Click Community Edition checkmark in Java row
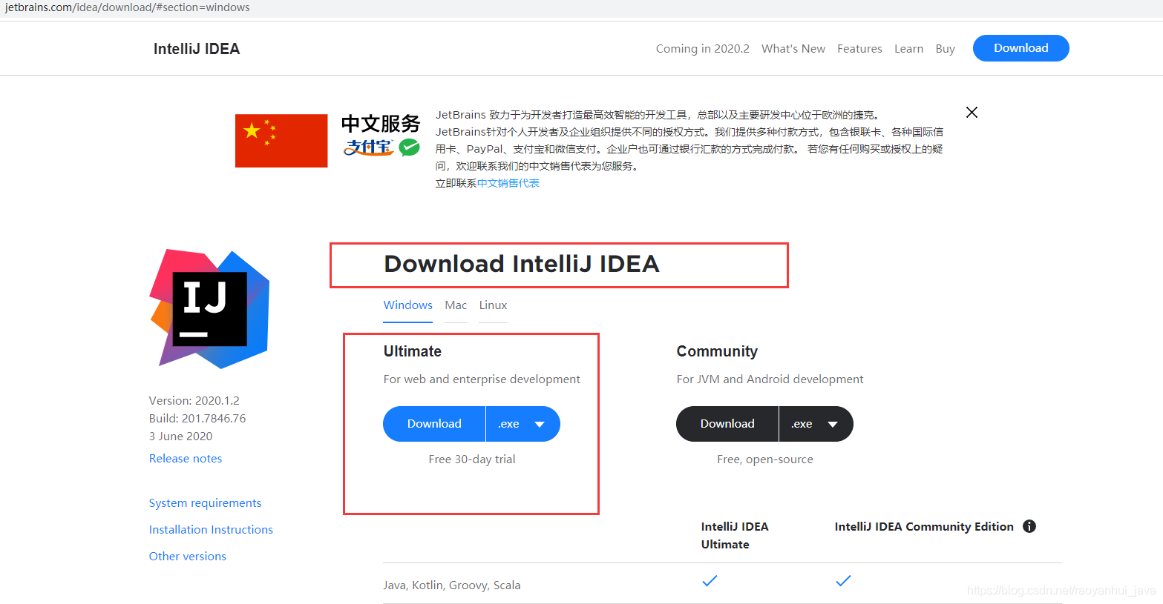1163x604 pixels. [x=843, y=580]
